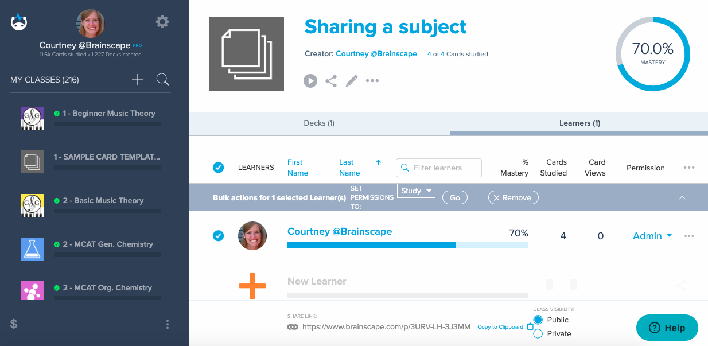Screen dimensions: 708x346
Task: Click the SAMPLE CARD TEMPLATE stacked-cards icon
Action: coord(32,162)
